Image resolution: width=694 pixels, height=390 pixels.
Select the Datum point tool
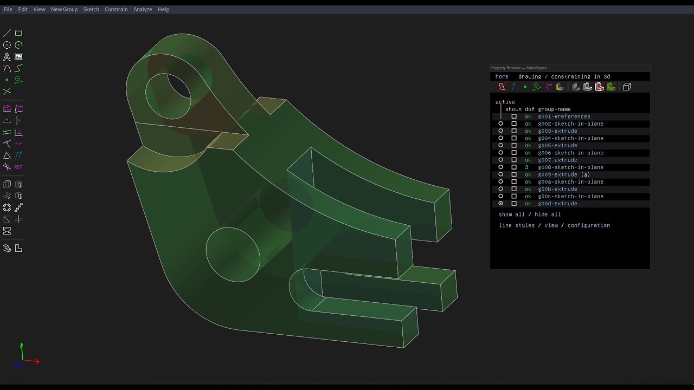pos(7,80)
